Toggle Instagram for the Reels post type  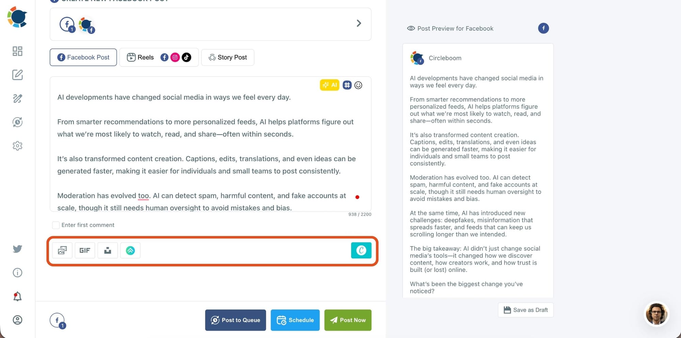pos(175,57)
